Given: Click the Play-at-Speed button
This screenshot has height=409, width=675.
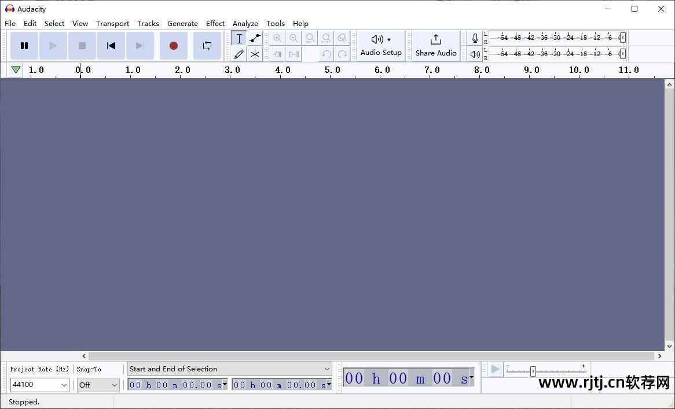Looking at the screenshot, I should click(496, 370).
